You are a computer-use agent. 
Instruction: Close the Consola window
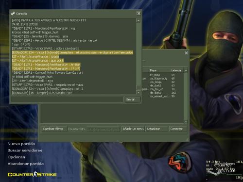coord(139,14)
